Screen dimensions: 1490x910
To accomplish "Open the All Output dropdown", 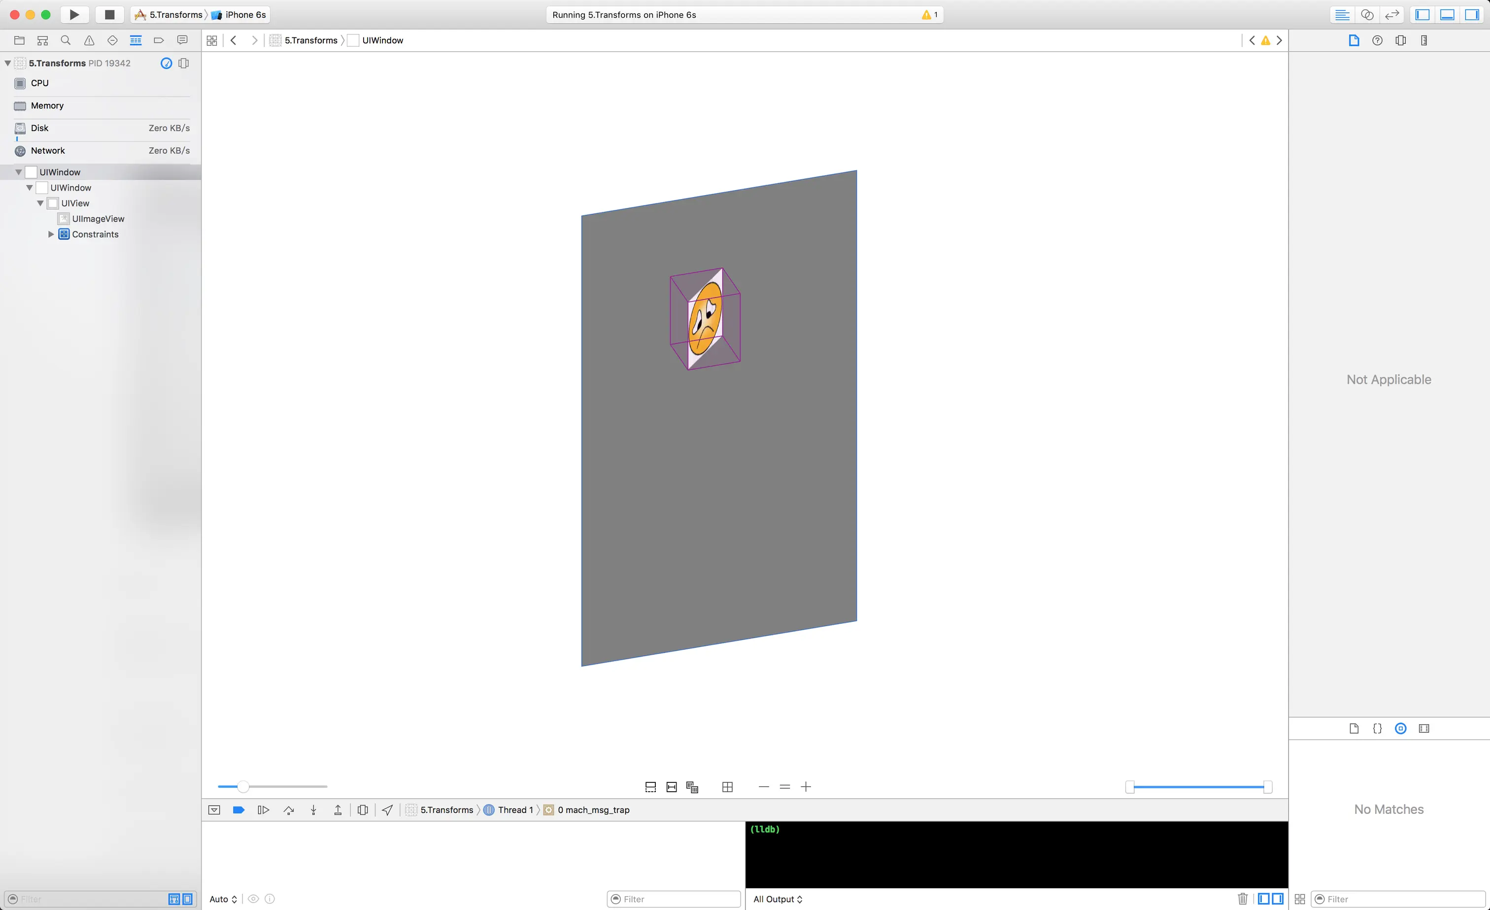I will 778,899.
